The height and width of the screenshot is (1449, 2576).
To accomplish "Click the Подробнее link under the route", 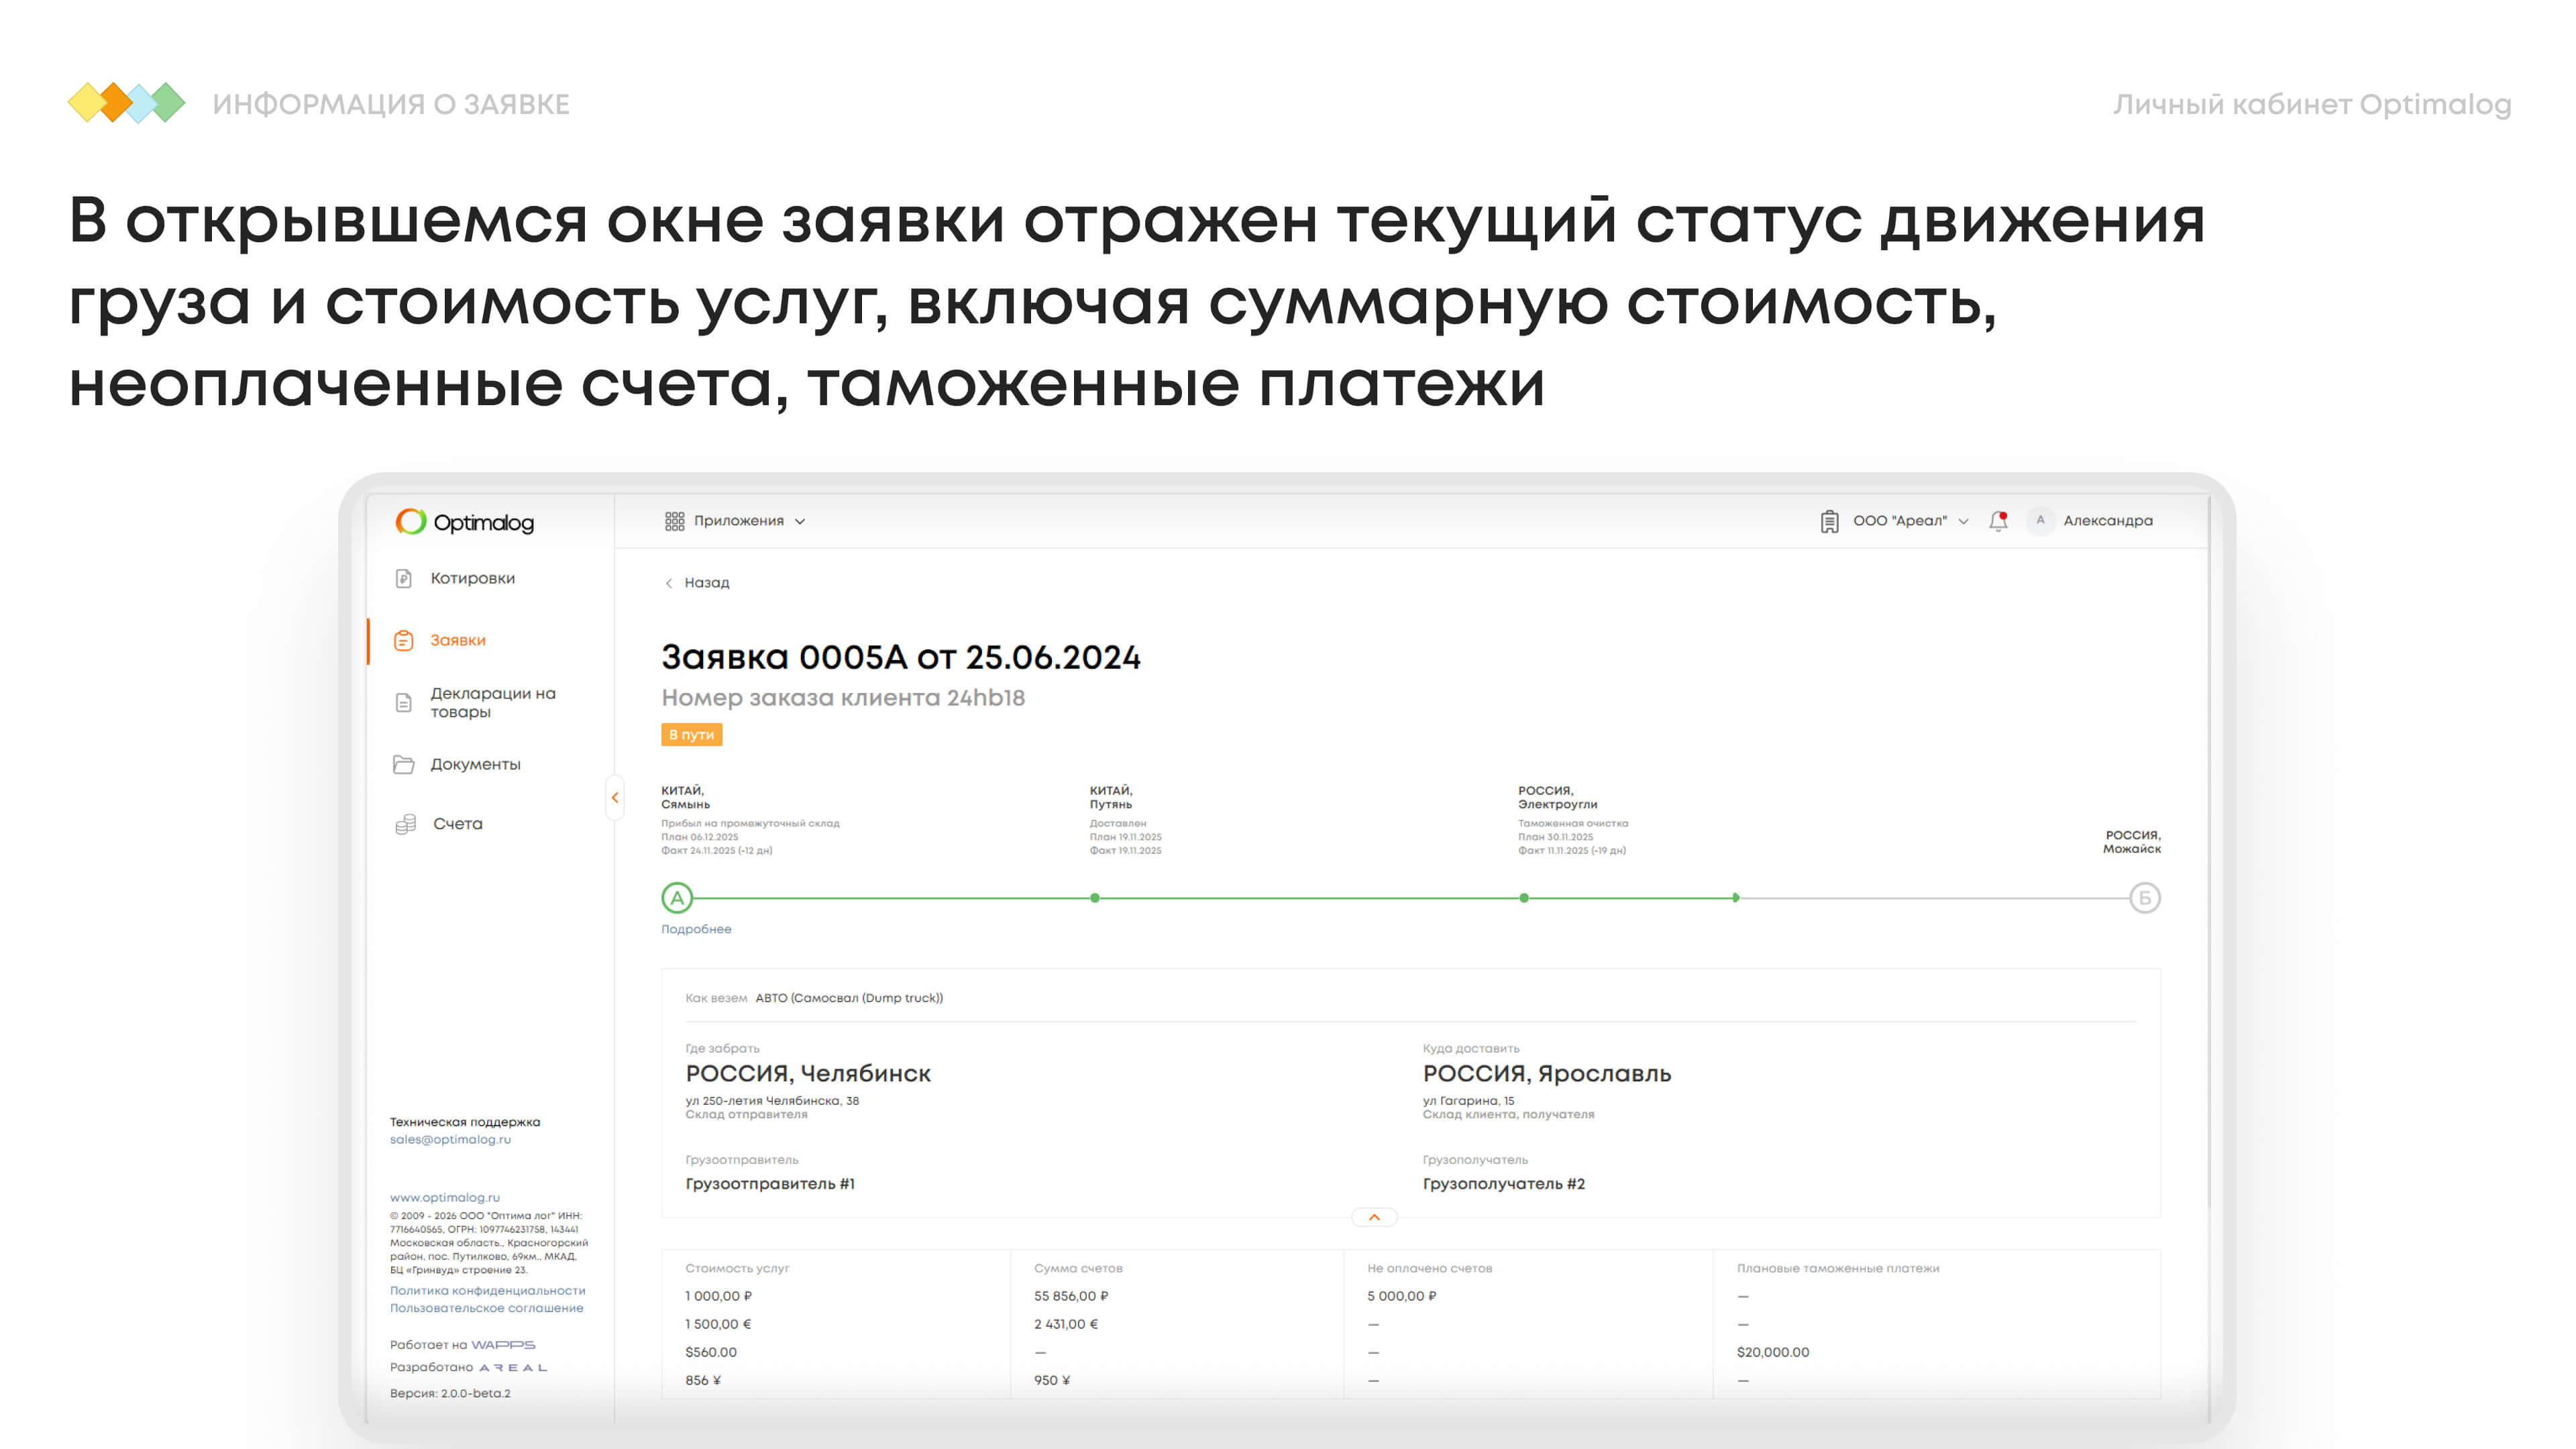I will pos(696,929).
